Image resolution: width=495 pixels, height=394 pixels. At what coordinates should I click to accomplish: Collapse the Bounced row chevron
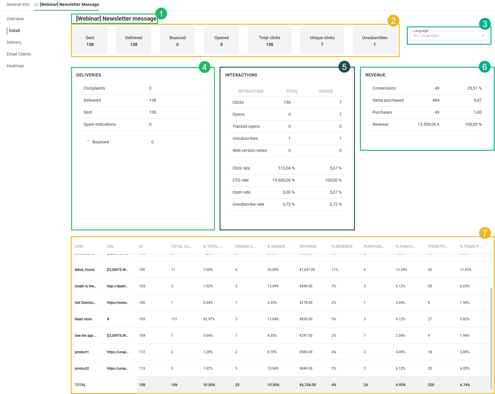click(88, 141)
